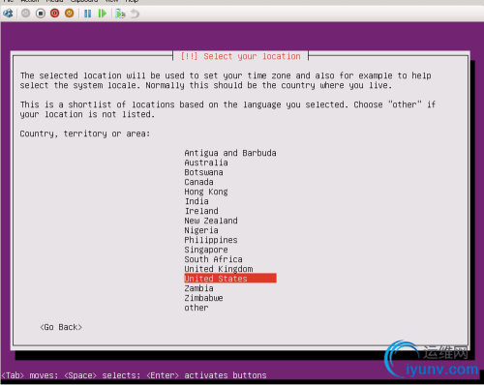Save the VM state with the orange icon
This screenshot has height=385, width=484.
tap(70, 14)
